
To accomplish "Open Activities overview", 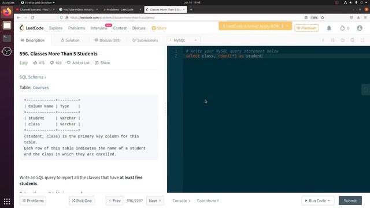I will [8, 2].
